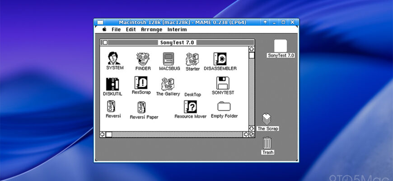Open the Apple menu
Screen dimensions: 393x181
click(x=104, y=29)
